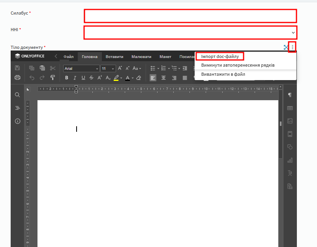317x247 pixels.
Task: Open image settings in right sidebar
Action: click(x=290, y=121)
